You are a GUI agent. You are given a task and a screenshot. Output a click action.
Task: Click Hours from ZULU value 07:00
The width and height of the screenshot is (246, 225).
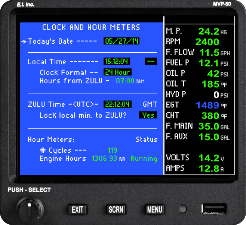pyautogui.click(x=125, y=81)
